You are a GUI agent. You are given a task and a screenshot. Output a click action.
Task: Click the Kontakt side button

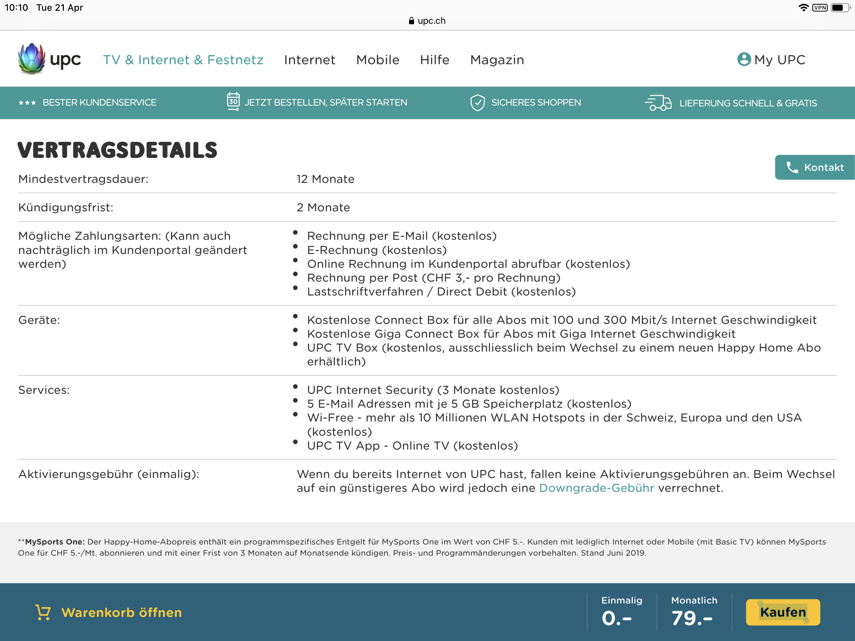pyautogui.click(x=815, y=167)
